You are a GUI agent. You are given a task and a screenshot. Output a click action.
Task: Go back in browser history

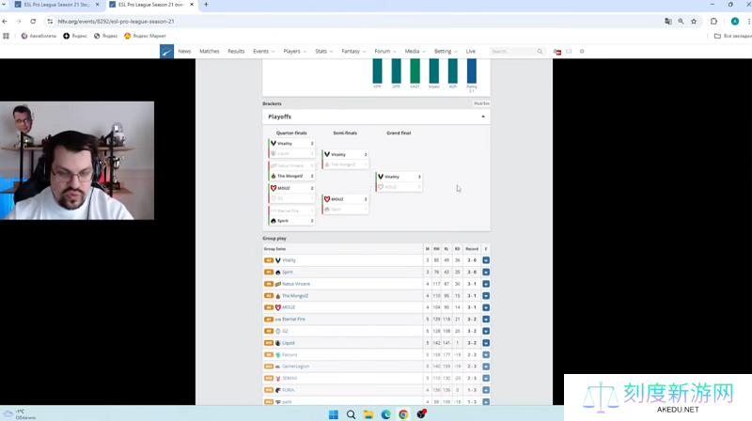tap(5, 21)
